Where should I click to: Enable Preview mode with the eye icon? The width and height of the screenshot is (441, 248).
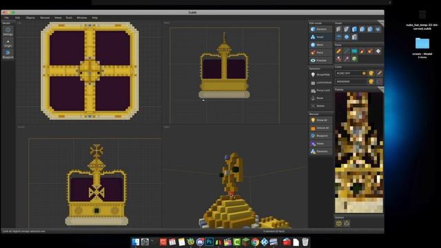[x=320, y=61]
